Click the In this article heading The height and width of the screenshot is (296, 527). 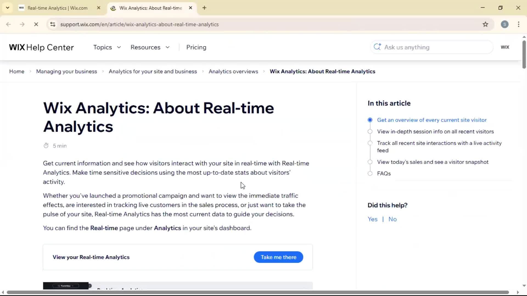[x=389, y=103]
